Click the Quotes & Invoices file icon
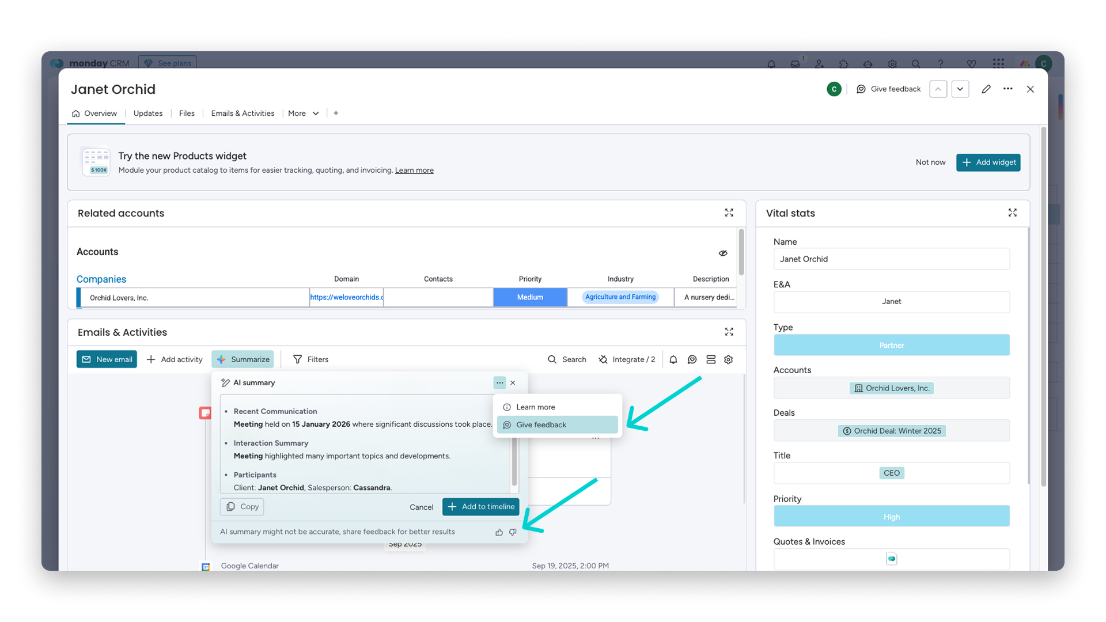This screenshot has height=622, width=1106. pos(892,559)
